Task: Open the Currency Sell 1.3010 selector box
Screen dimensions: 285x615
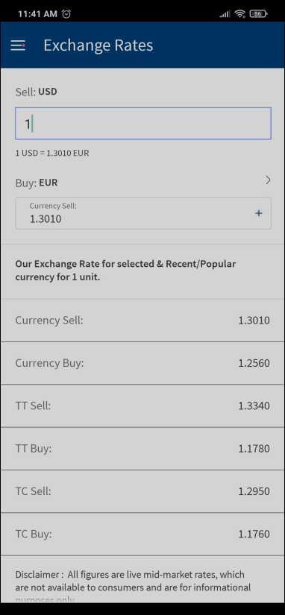Action: coord(143,213)
